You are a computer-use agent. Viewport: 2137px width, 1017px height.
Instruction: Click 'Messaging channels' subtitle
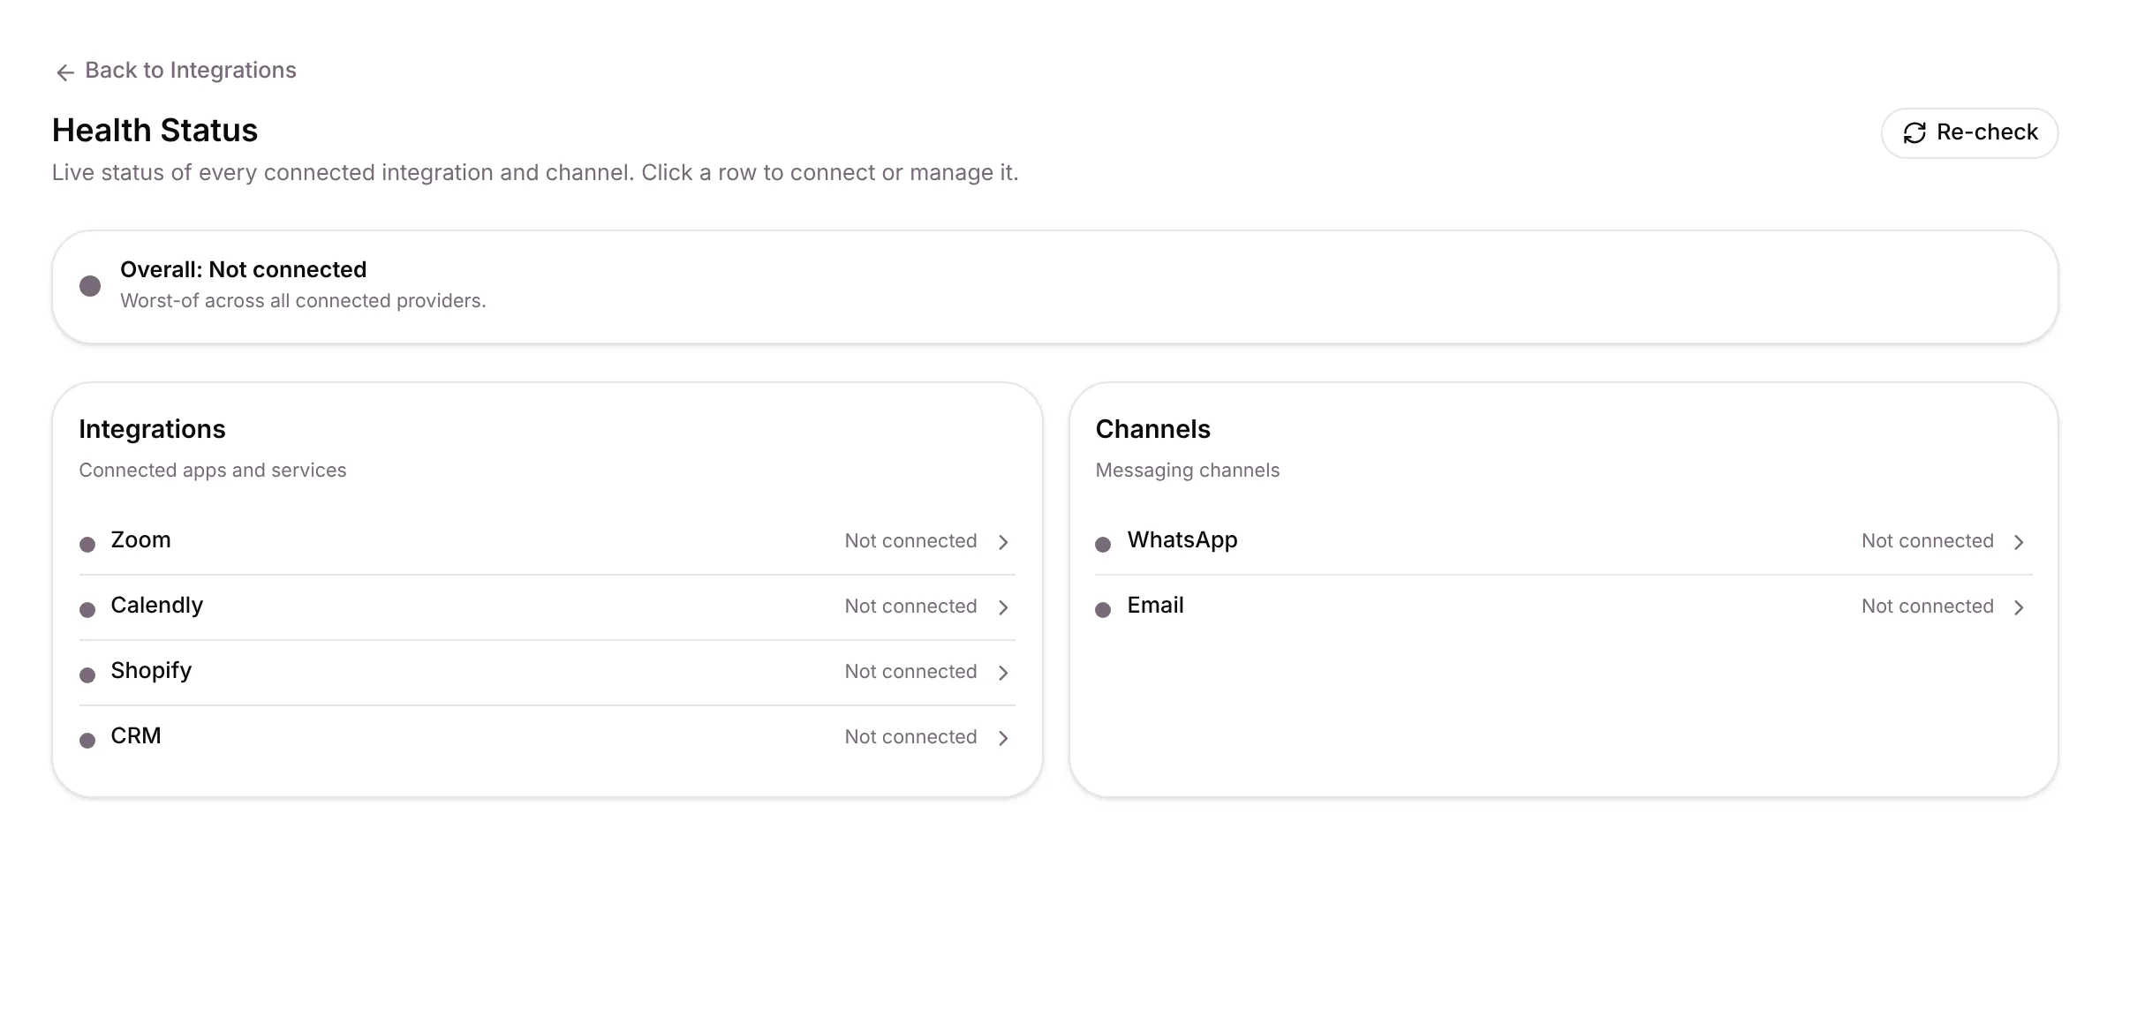[1187, 471]
